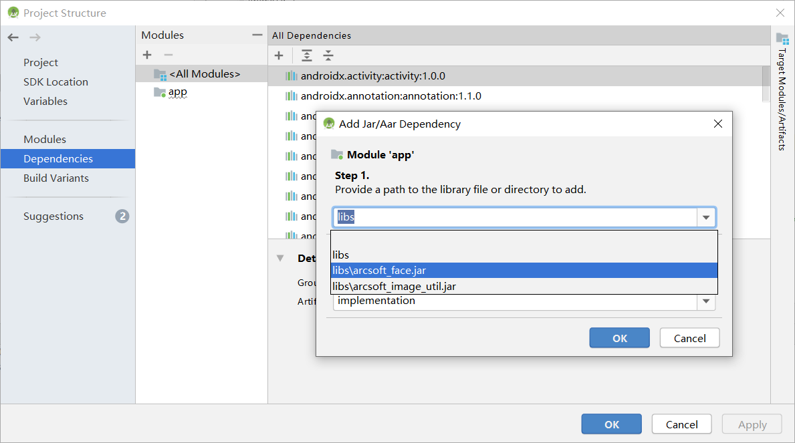Click OK in the Add Jar/Aar dialog
The height and width of the screenshot is (443, 795).
[x=618, y=337]
